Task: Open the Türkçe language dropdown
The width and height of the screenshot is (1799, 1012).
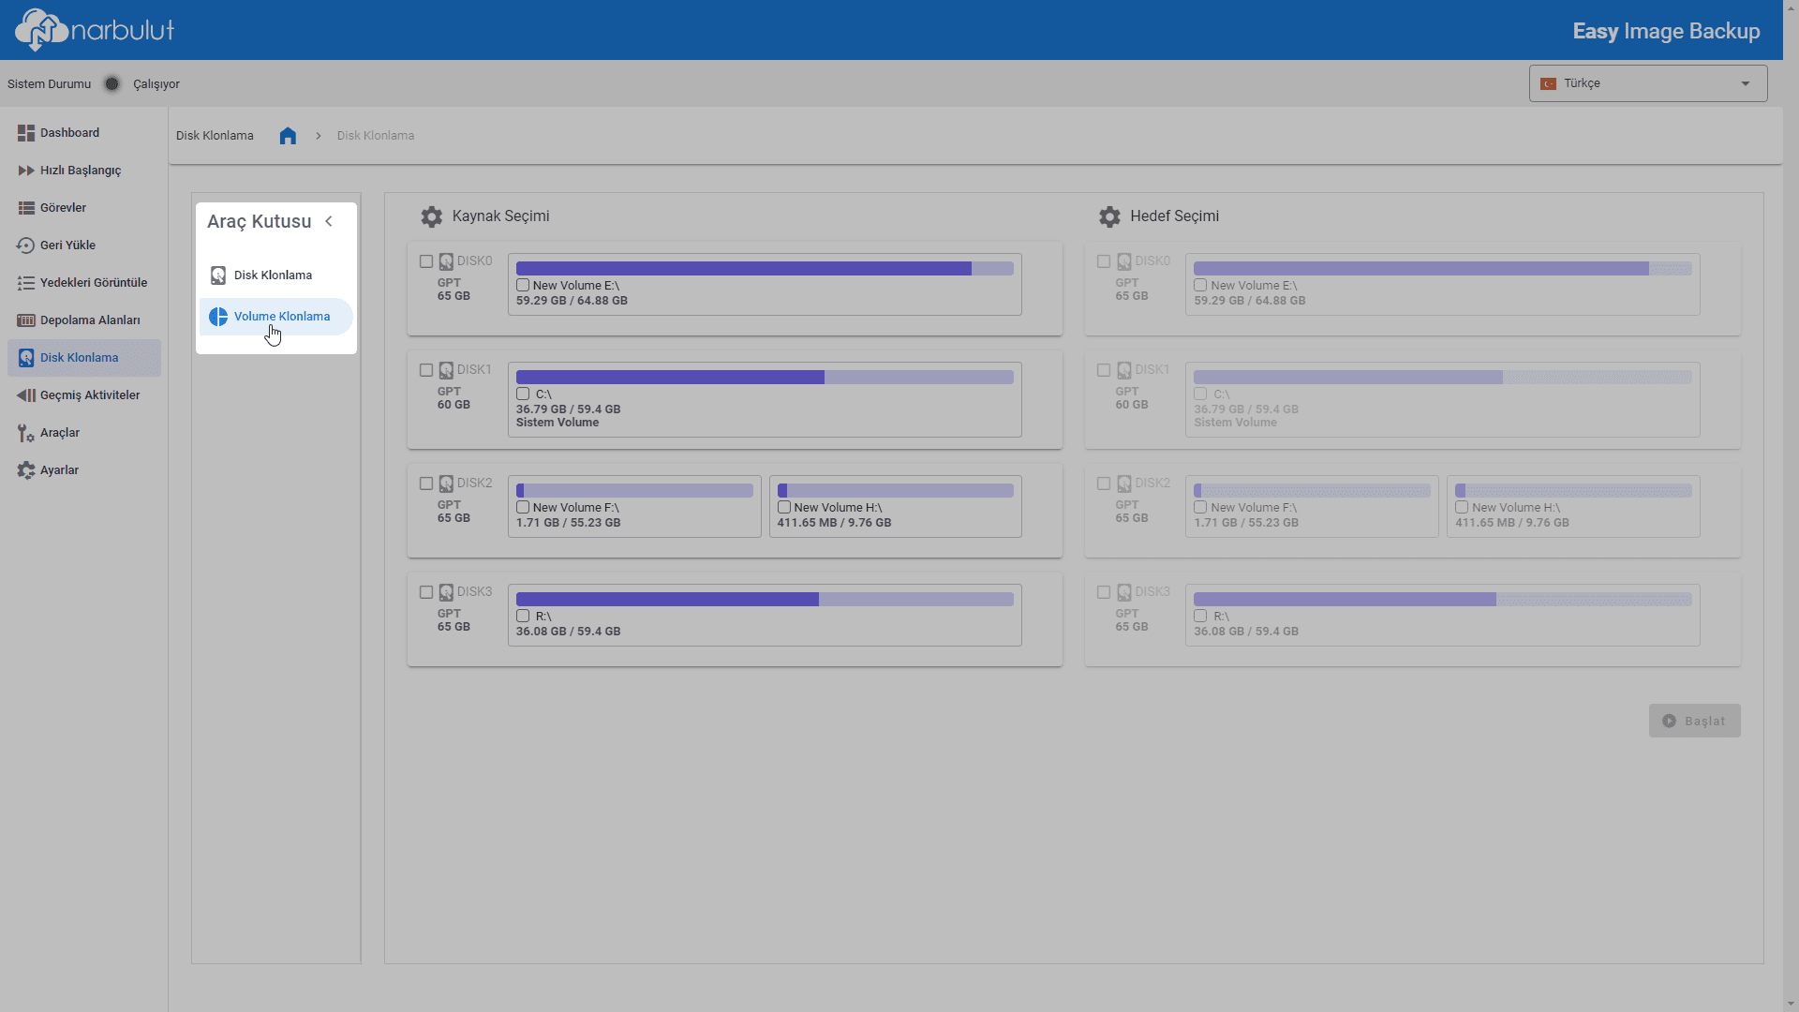Action: click(1648, 83)
